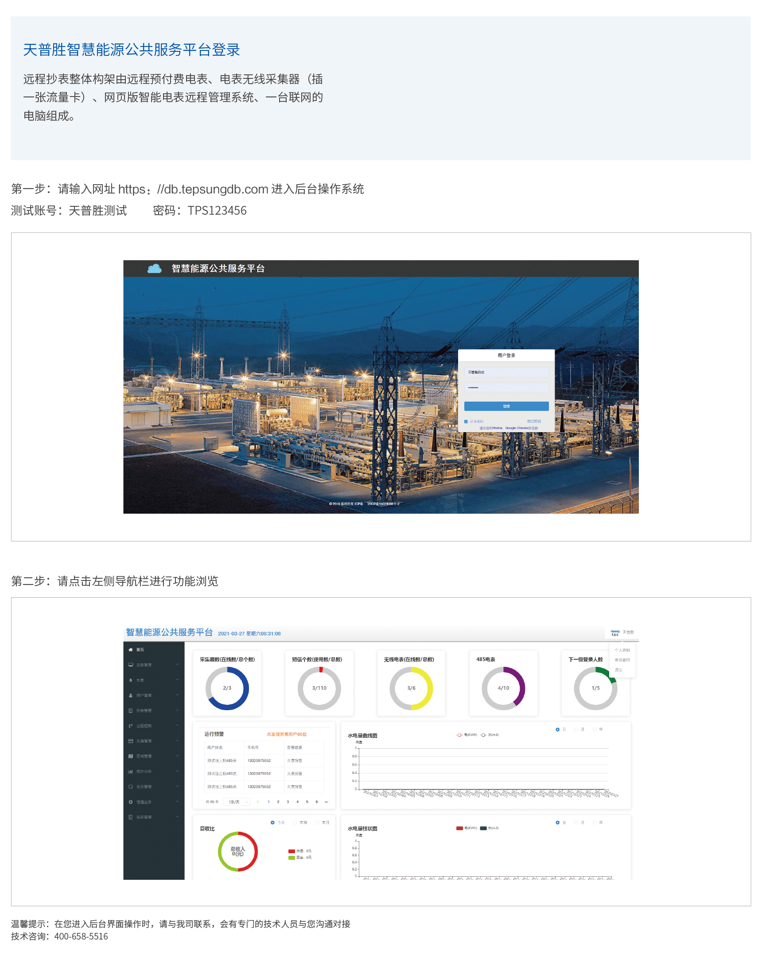Go to page 6 of 运行预警 table
Image resolution: width=762 pixels, height=967 pixels.
tap(317, 801)
